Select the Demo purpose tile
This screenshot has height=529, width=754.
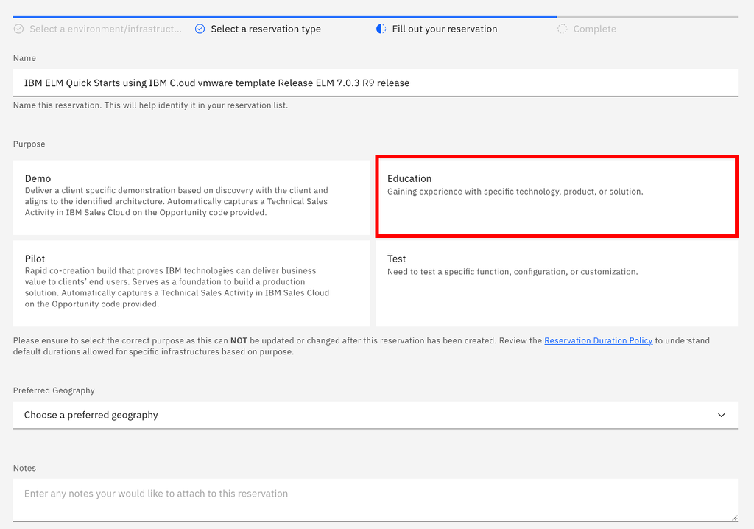click(x=191, y=197)
